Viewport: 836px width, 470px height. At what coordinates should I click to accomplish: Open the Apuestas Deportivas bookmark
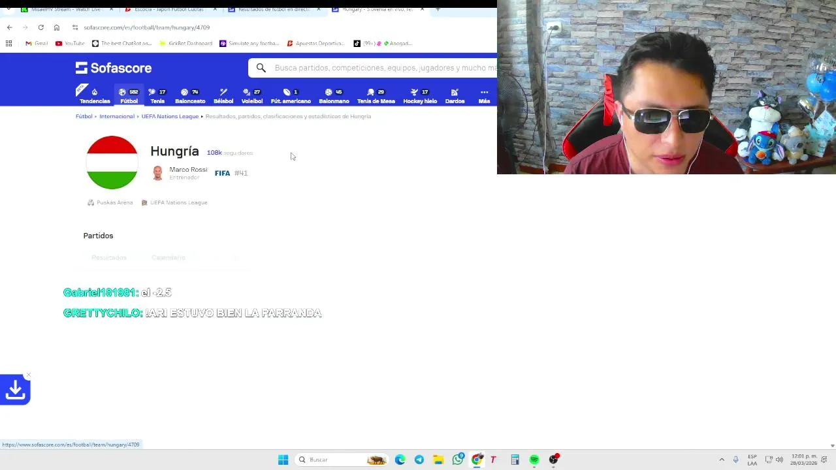[315, 43]
